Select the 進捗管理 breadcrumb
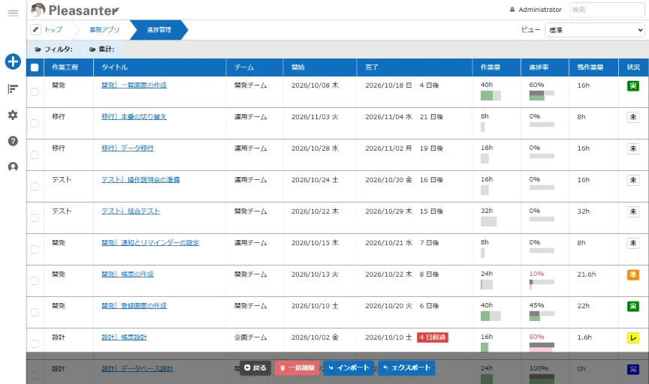649x384 pixels. click(x=159, y=30)
